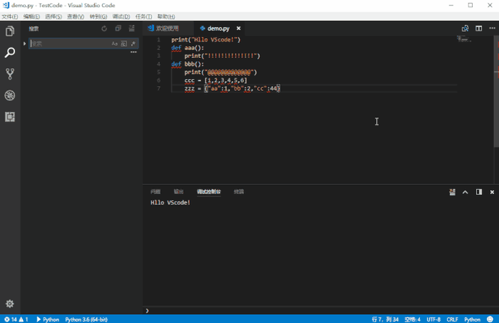499x323 pixels.
Task: Open the Help menu
Action: tap(166, 17)
